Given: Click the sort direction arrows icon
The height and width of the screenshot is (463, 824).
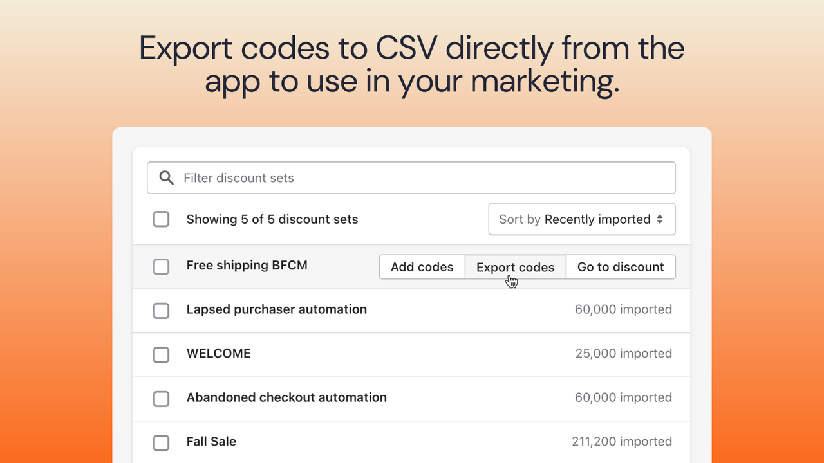Looking at the screenshot, I should [x=660, y=219].
